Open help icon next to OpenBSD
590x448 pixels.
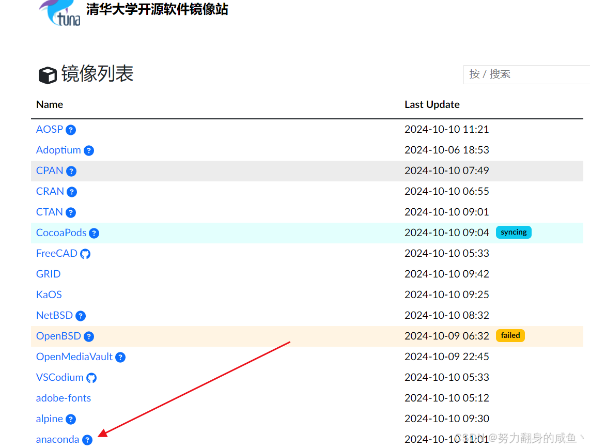[x=89, y=336]
